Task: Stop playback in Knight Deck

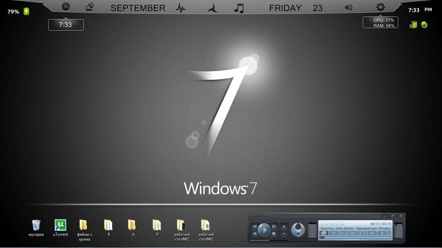Action: tap(274, 233)
